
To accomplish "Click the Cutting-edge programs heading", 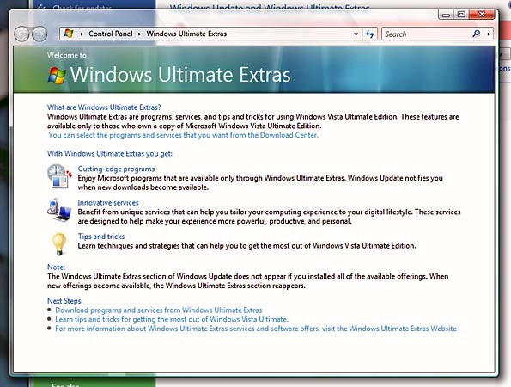I will pyautogui.click(x=116, y=169).
